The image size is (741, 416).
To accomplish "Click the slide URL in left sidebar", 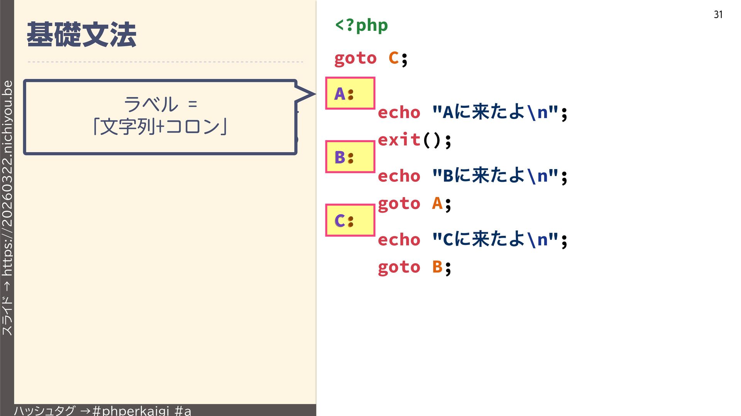I will tap(7, 177).
